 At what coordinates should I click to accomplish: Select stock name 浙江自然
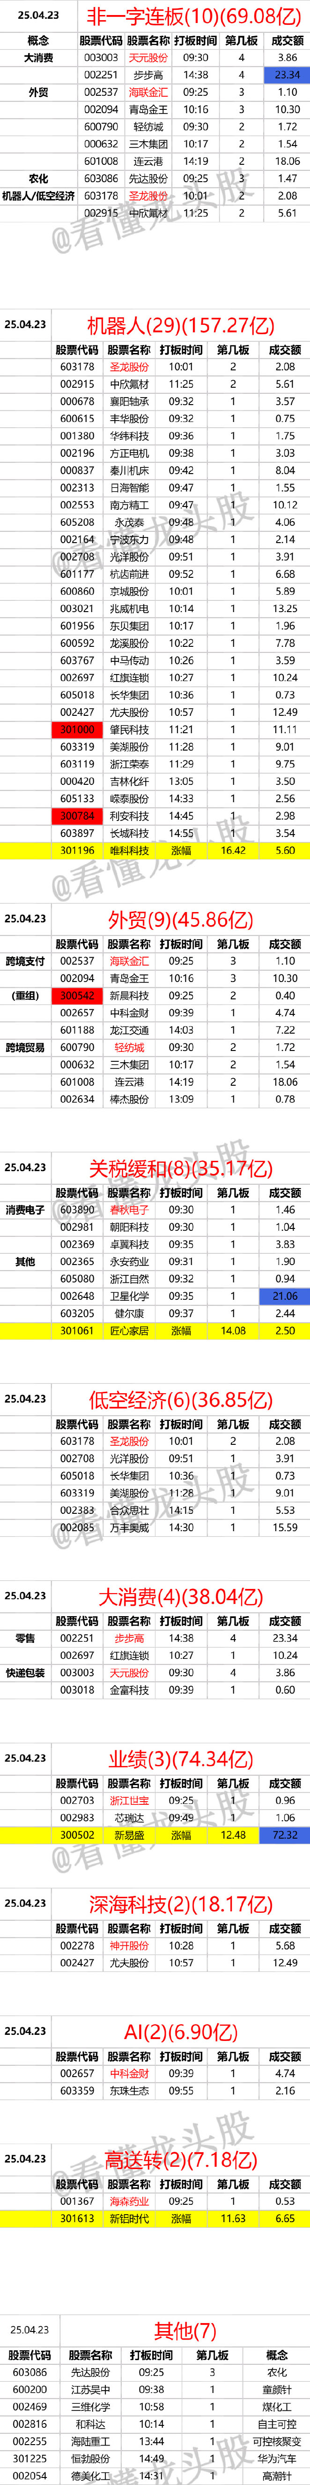coord(129,1279)
